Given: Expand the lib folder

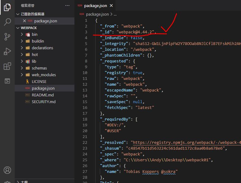Looking at the screenshot, I should [x=22, y=61].
